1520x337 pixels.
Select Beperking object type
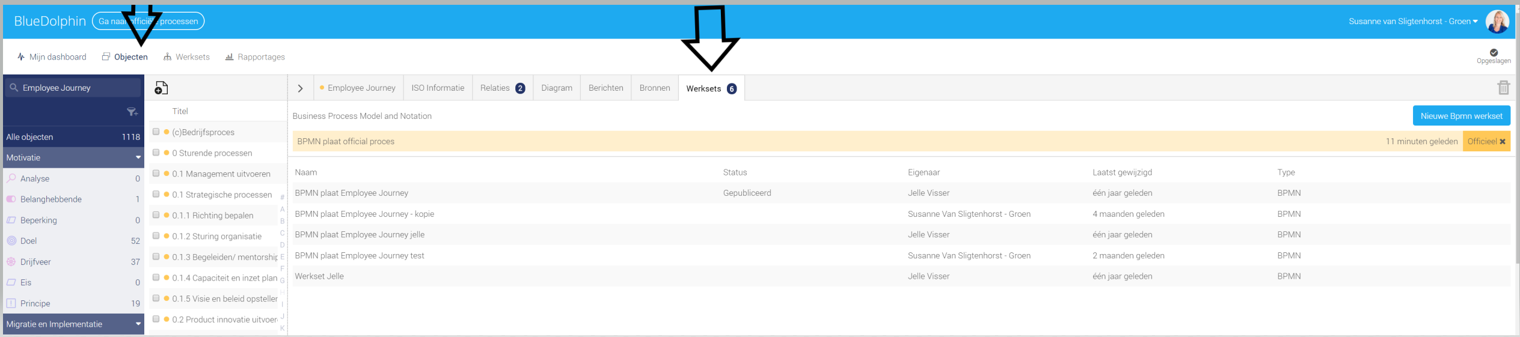pos(73,220)
